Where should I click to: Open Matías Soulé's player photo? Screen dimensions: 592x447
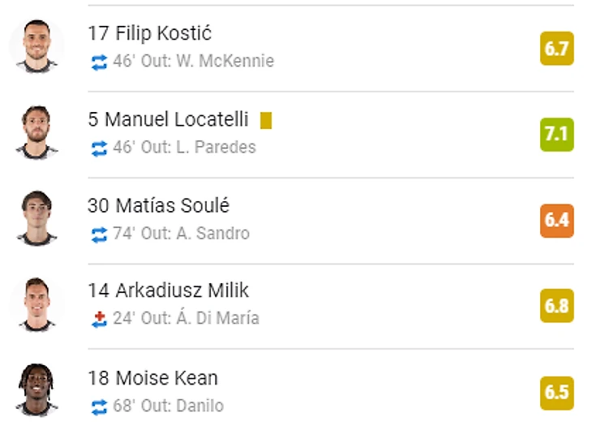[36, 219]
